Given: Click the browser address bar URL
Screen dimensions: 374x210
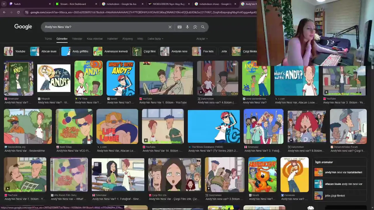Looking at the screenshot, I should [143, 12].
